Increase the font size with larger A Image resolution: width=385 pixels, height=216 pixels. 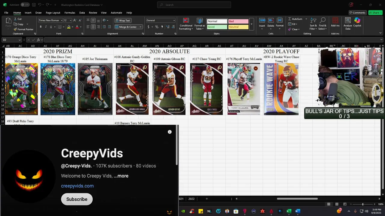(x=75, y=20)
